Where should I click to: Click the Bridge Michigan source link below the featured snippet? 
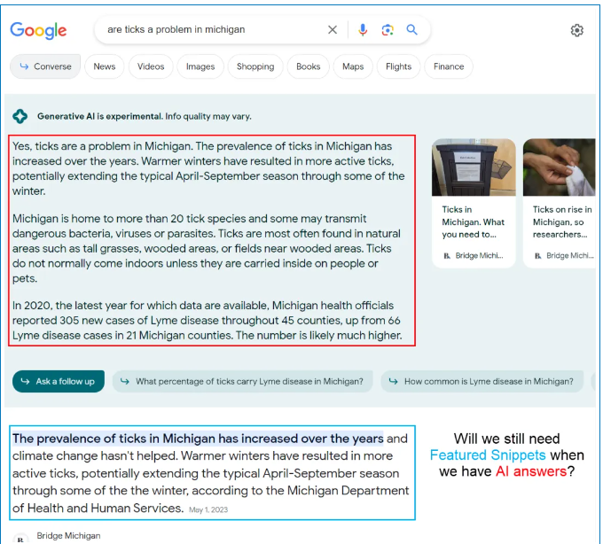click(x=68, y=535)
